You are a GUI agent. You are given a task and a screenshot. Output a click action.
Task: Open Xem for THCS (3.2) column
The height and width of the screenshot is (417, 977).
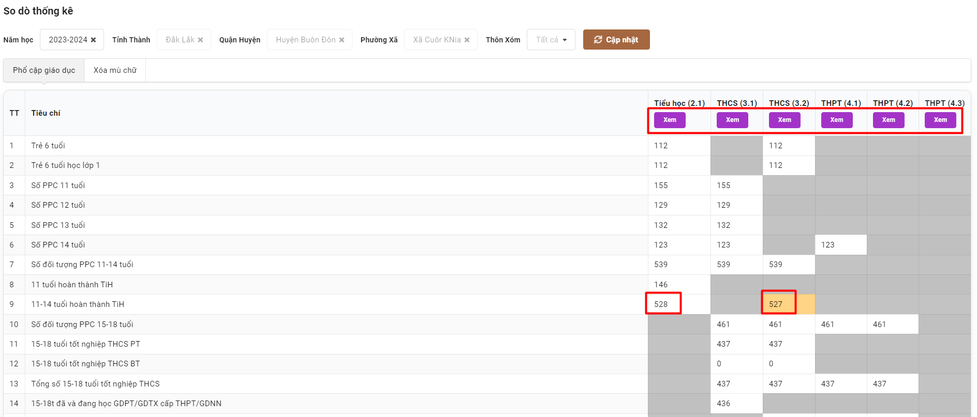[x=784, y=120]
